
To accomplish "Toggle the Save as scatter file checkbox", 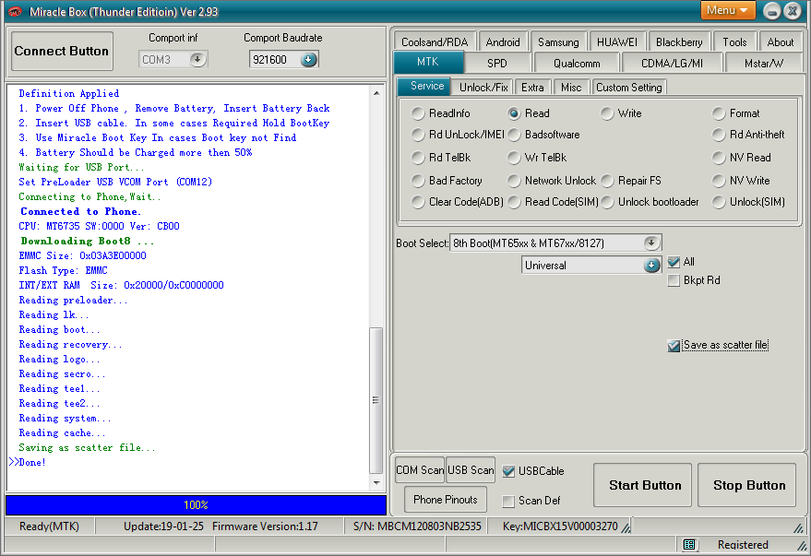I will tap(674, 346).
